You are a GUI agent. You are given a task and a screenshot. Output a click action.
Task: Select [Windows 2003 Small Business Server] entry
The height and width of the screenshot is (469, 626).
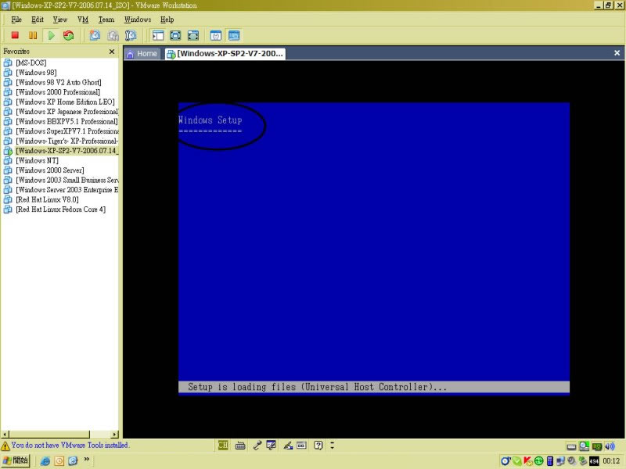pos(61,180)
